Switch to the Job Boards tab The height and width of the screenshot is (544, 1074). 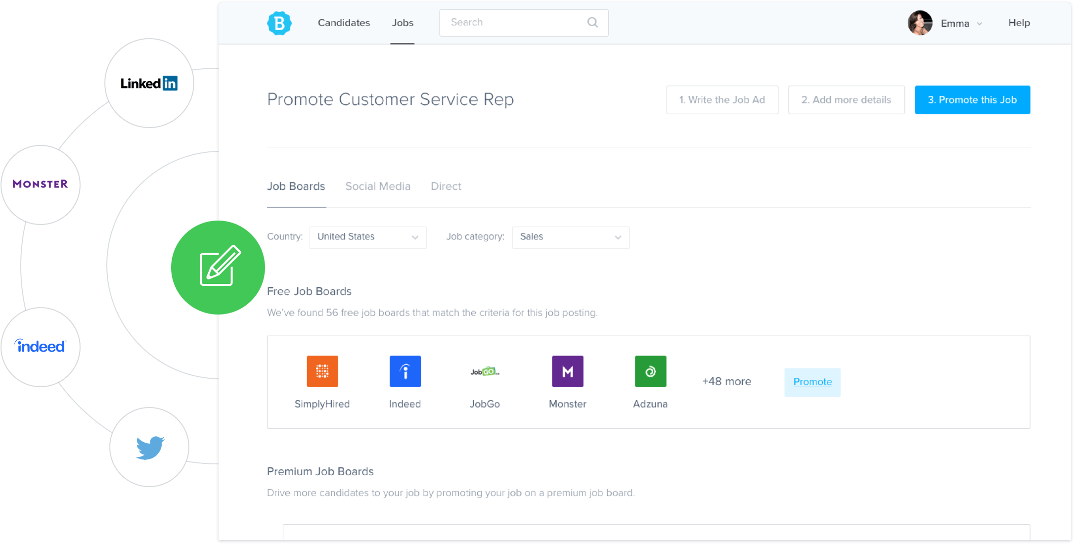tap(296, 186)
